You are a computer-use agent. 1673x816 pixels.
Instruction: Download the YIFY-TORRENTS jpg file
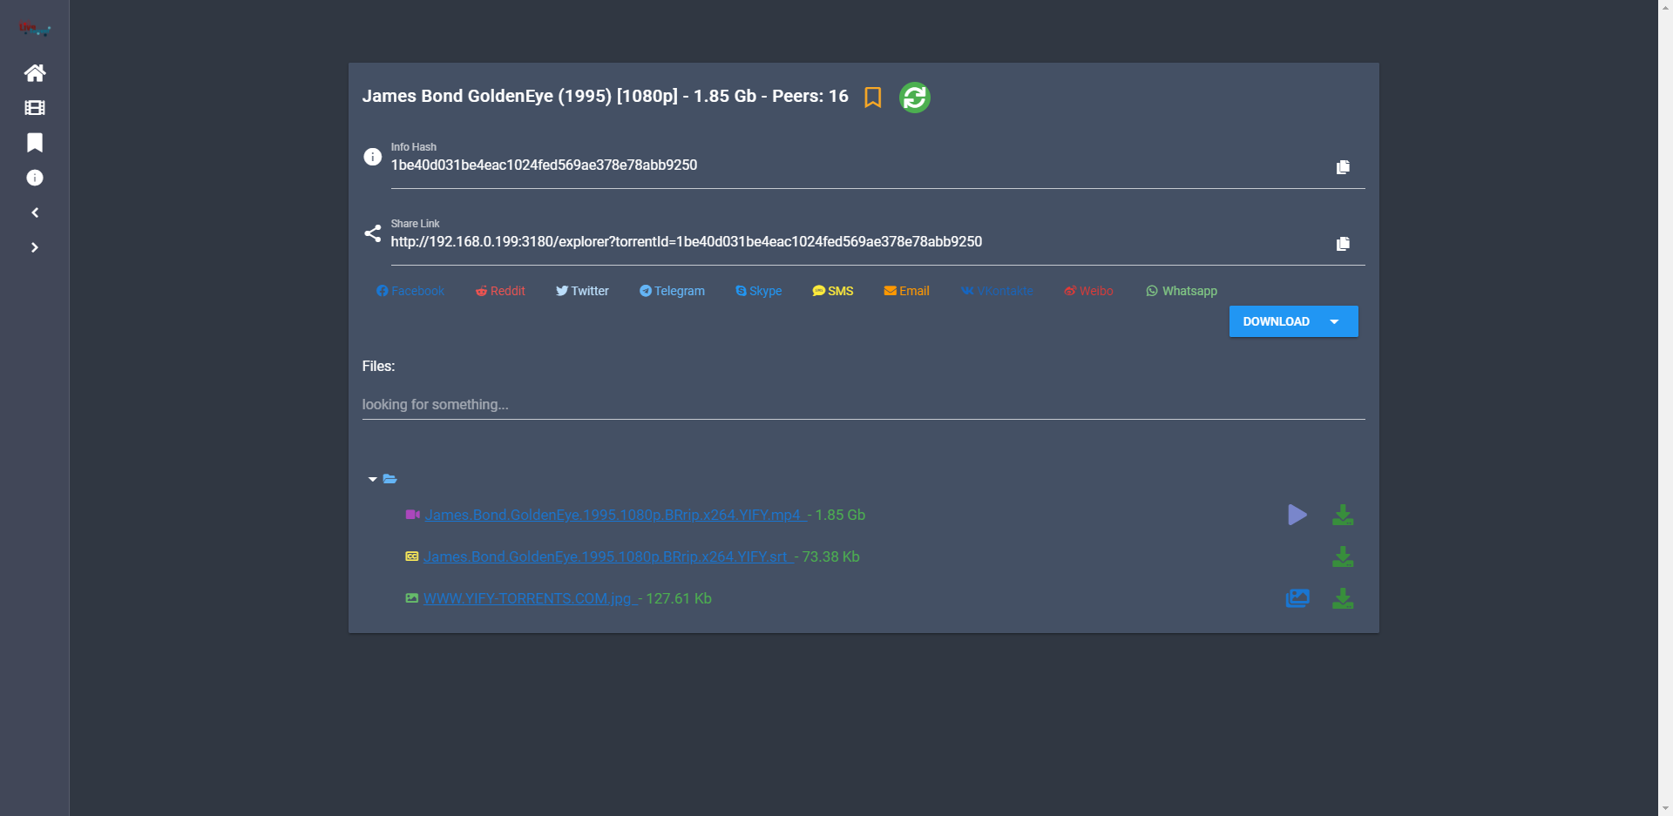1343,598
